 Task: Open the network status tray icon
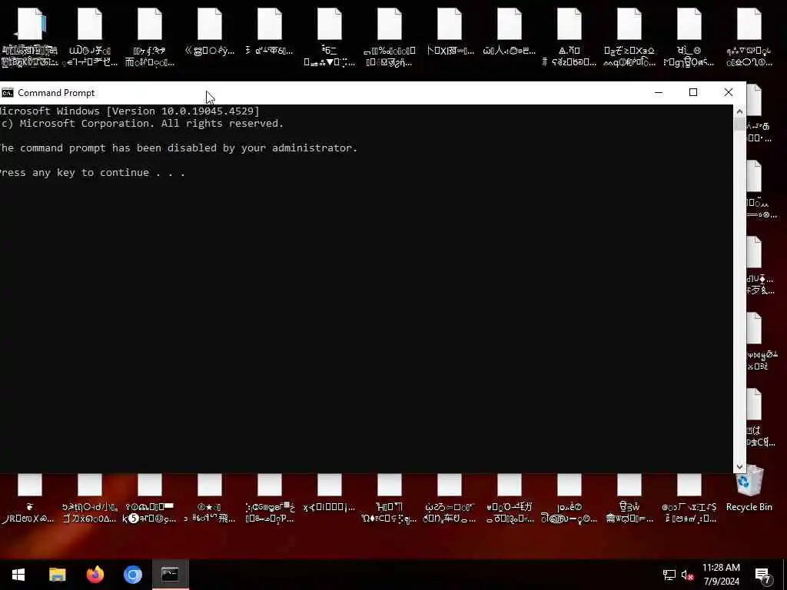(x=669, y=575)
